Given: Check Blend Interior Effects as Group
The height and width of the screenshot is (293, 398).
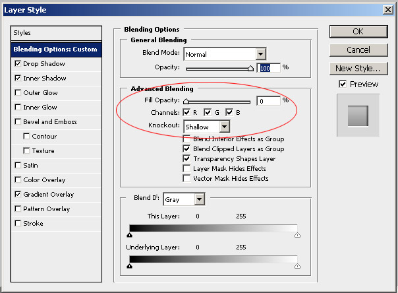Looking at the screenshot, I should [186, 139].
